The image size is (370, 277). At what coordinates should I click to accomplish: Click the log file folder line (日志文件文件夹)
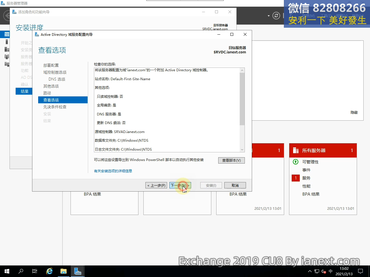pyautogui.click(x=123, y=149)
